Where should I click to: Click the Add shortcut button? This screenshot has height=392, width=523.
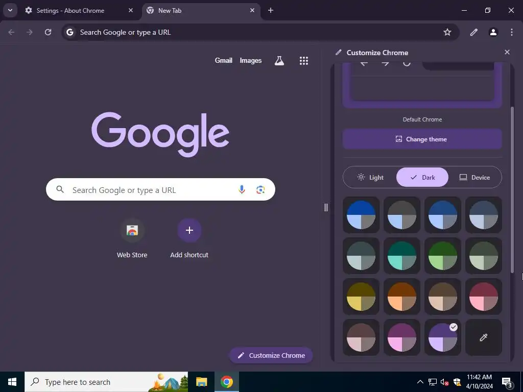click(x=189, y=239)
